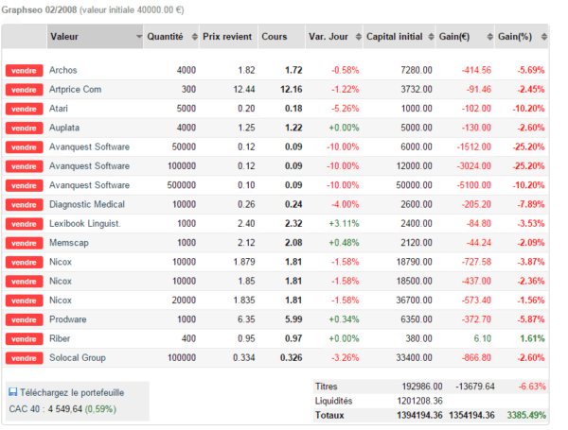The image size is (568, 430).
Task: Sort by the Gain(%) column arrows
Action: pos(543,37)
